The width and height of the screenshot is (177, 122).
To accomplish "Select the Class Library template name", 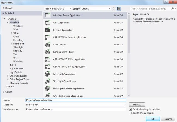I will point(59,45).
